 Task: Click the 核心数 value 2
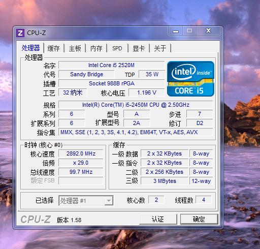pos(156,200)
